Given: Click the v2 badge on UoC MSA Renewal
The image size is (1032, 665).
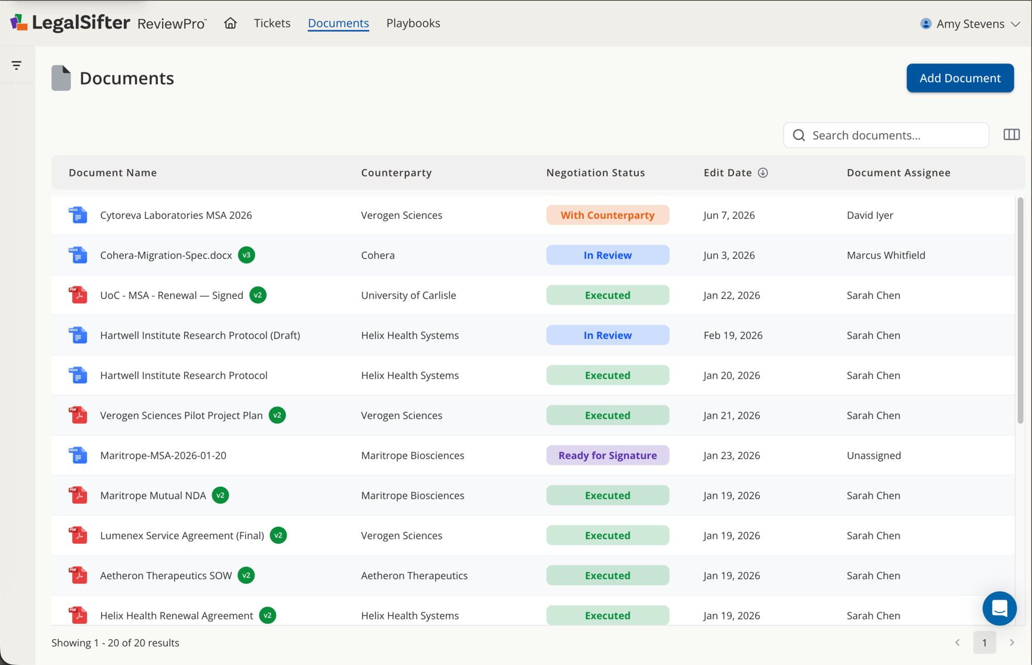Looking at the screenshot, I should coord(257,295).
